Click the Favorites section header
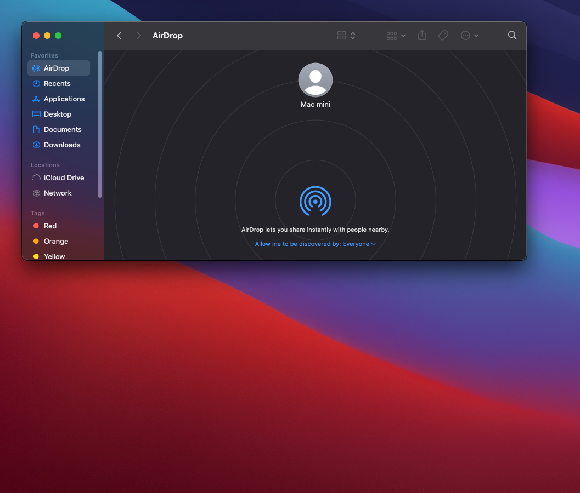580x493 pixels. click(x=44, y=55)
